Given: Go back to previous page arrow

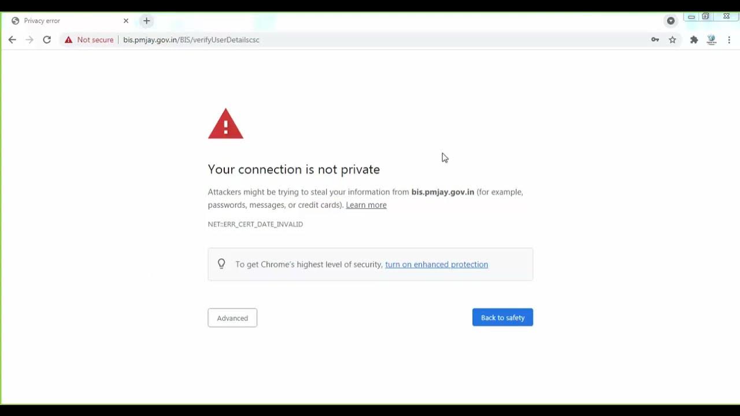Looking at the screenshot, I should (12, 40).
